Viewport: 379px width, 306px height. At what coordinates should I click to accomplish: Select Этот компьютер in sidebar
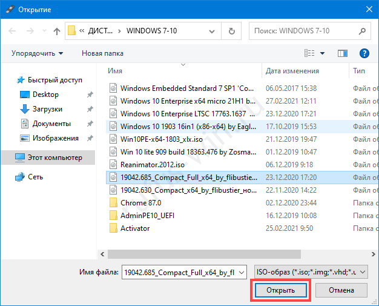tap(48, 158)
